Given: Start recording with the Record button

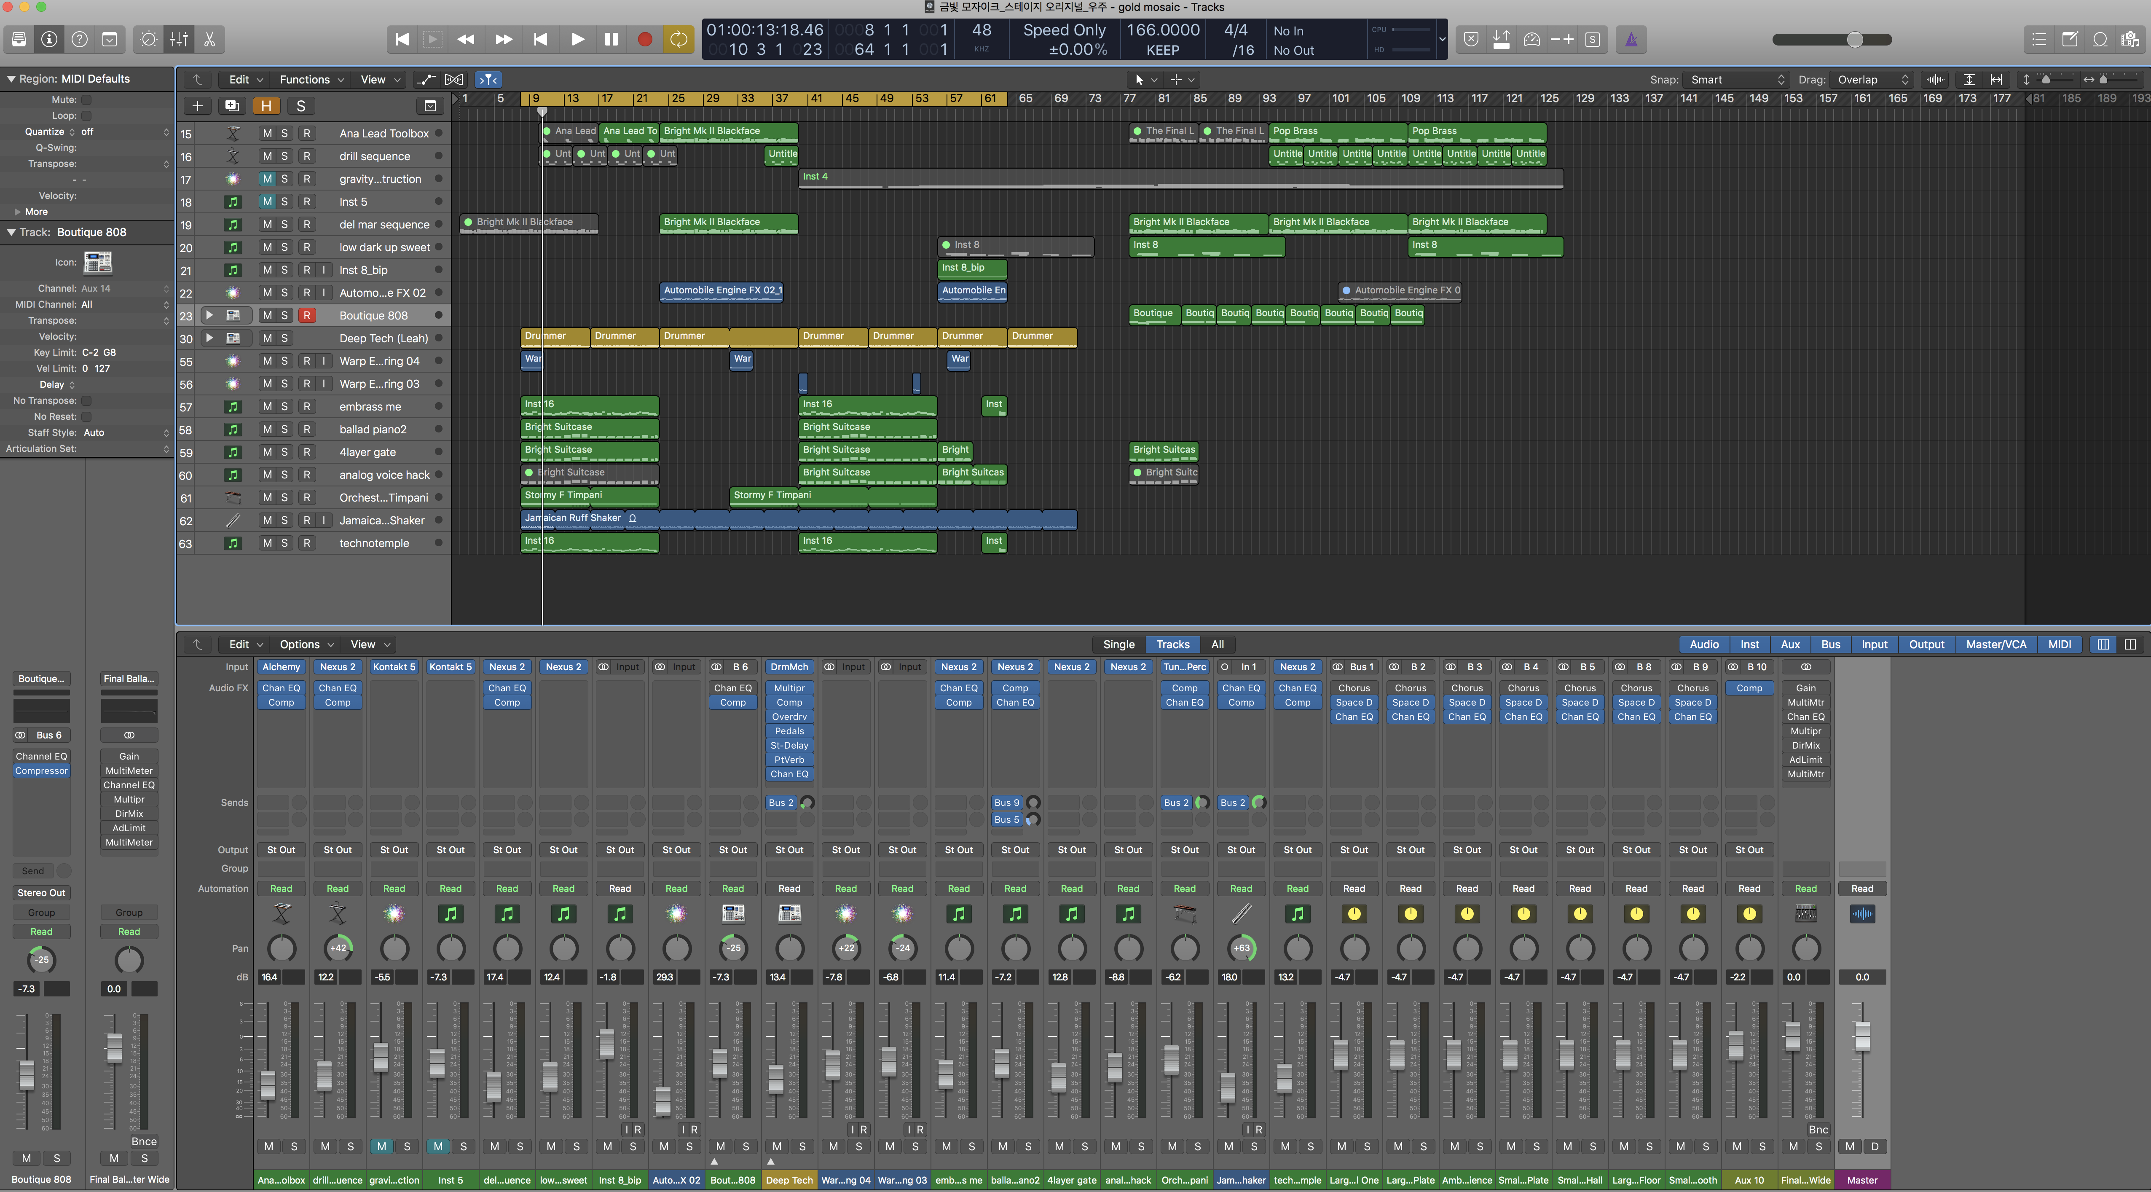Looking at the screenshot, I should coord(645,39).
